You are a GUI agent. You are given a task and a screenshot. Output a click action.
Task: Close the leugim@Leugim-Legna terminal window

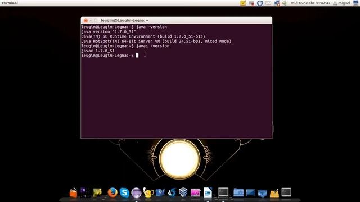85,20
